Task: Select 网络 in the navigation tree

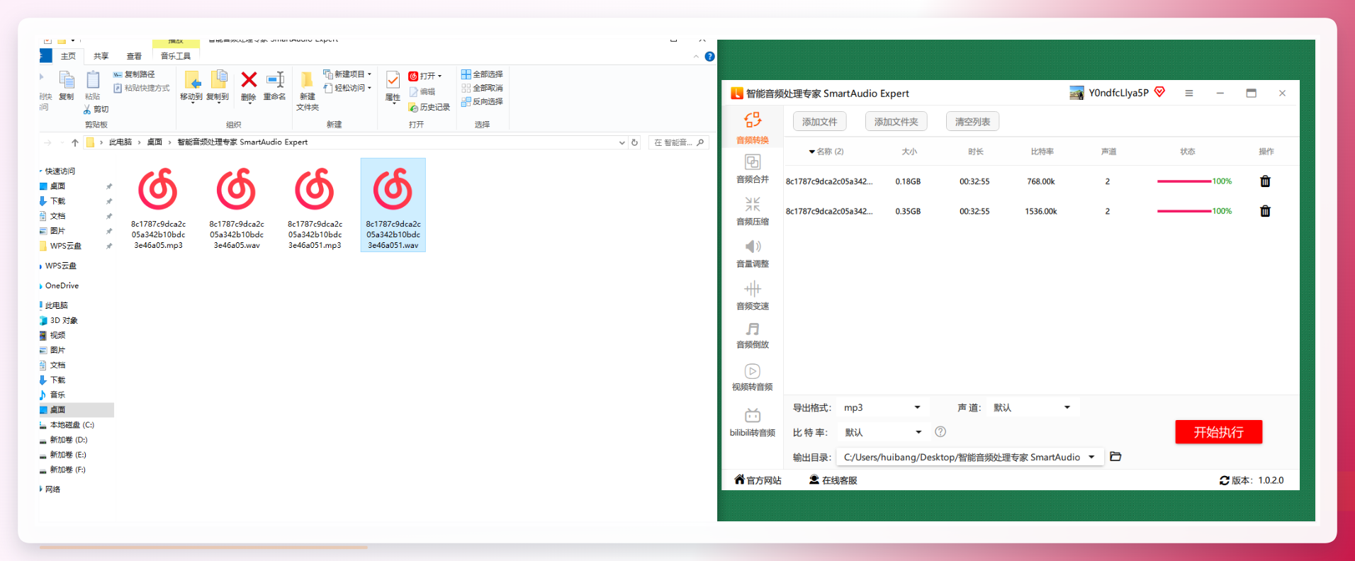Action: [x=52, y=489]
